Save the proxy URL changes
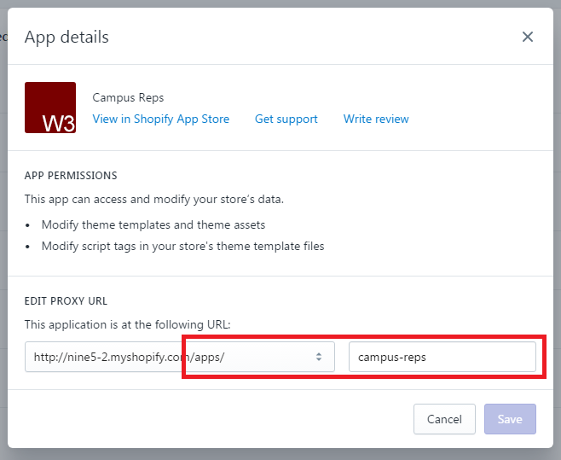This screenshot has width=561, height=460. point(510,419)
